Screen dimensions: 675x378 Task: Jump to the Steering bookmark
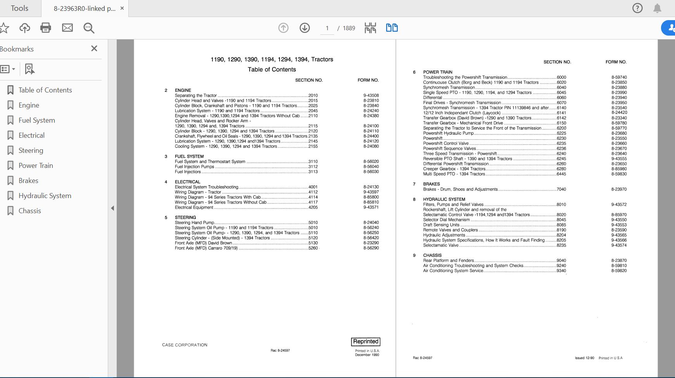coord(31,151)
